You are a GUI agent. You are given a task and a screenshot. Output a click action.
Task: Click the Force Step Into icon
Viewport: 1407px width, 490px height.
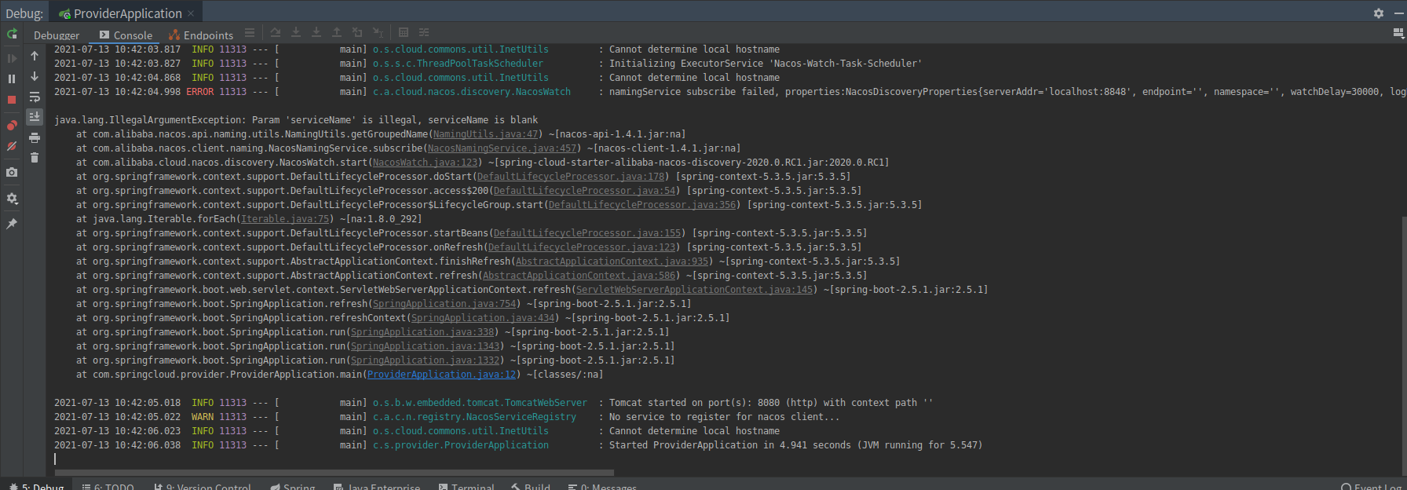pyautogui.click(x=316, y=33)
